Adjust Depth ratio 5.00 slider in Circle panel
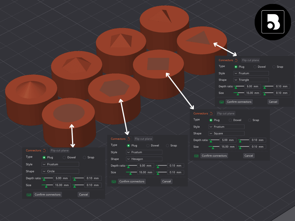 pos(47,178)
